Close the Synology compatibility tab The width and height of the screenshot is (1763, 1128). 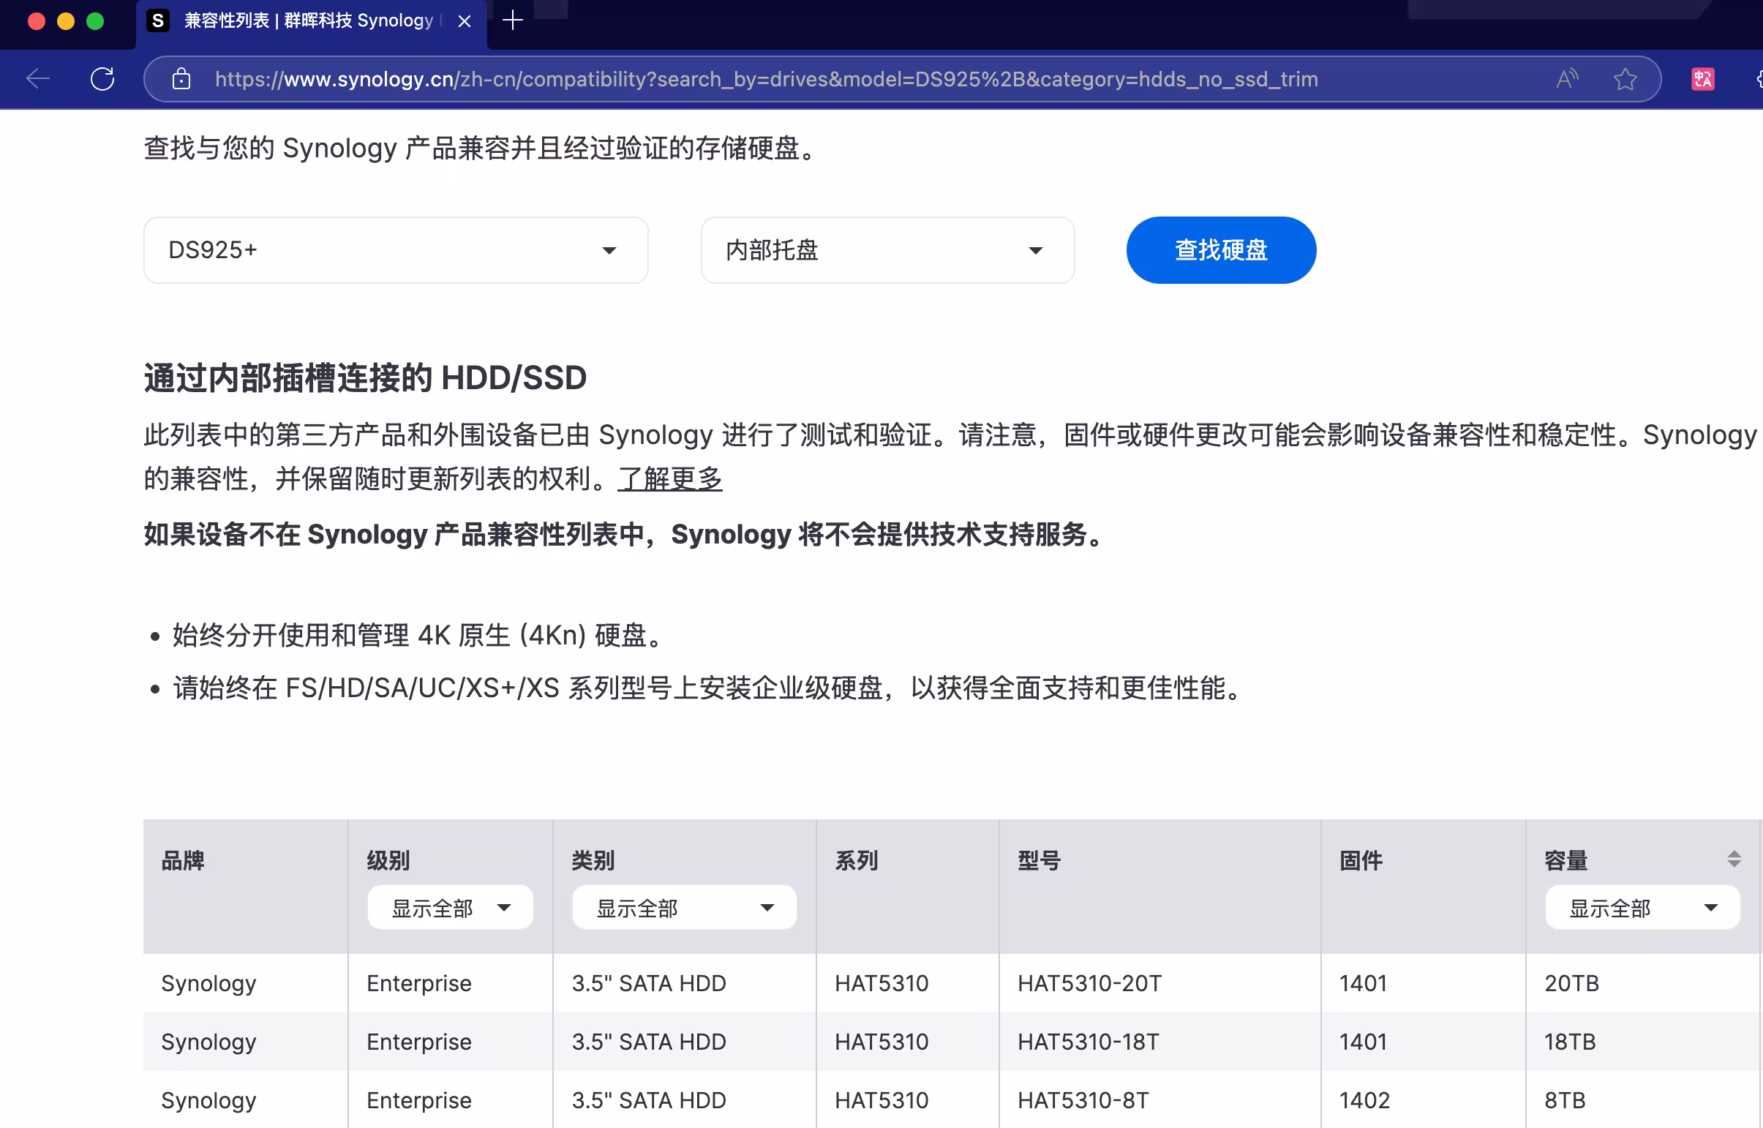[465, 21]
